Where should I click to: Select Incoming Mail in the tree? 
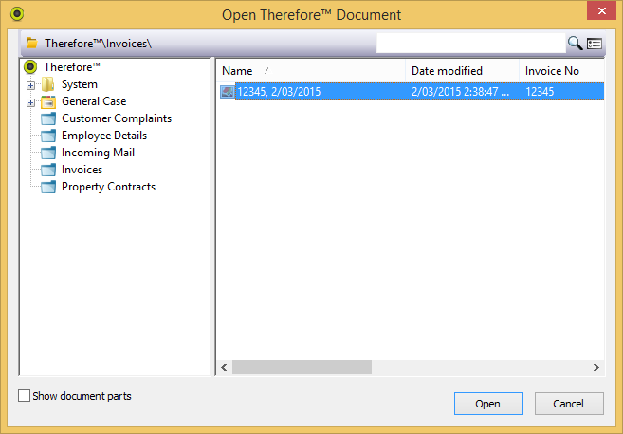(x=98, y=153)
